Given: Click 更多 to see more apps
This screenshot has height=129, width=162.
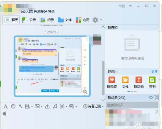Looking at the screenshot, I should (x=154, y=72).
